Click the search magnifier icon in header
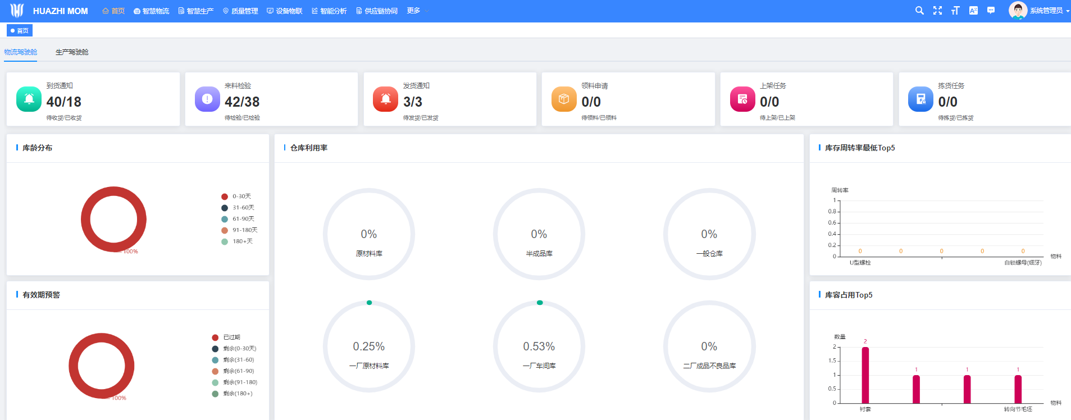1071x420 pixels. pyautogui.click(x=919, y=11)
